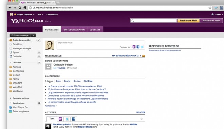Viewport: 224px width, 129px height.
Task: Refresh the inbox using the check mail icon
Action: click(39, 40)
